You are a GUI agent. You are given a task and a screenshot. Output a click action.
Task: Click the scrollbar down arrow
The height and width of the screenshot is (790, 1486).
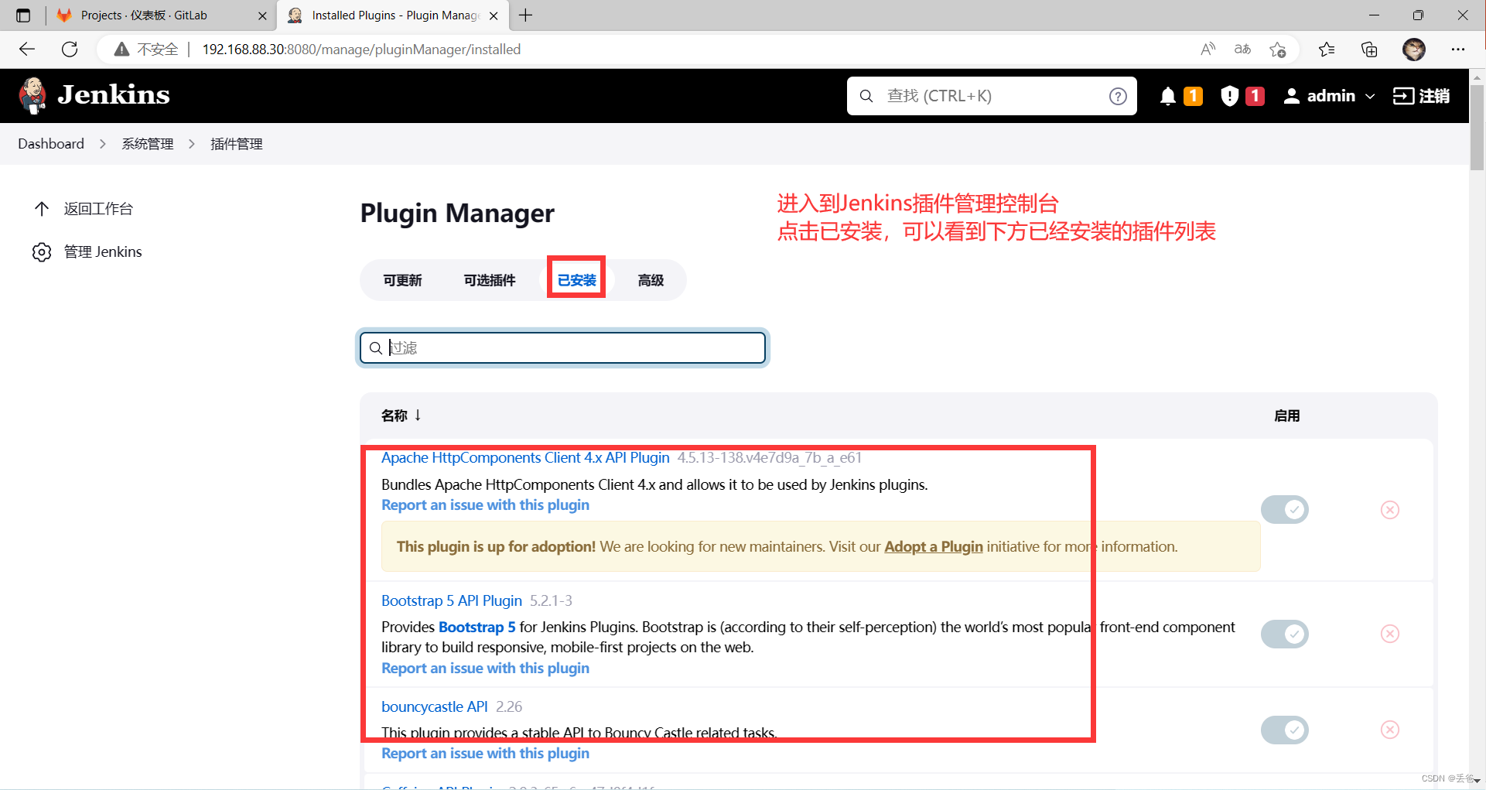1477,781
